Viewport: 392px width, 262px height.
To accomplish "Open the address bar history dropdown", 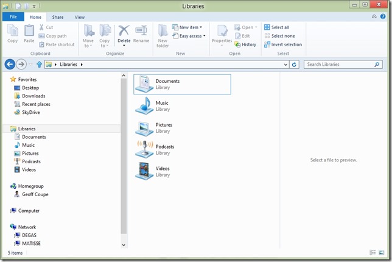I will 285,64.
